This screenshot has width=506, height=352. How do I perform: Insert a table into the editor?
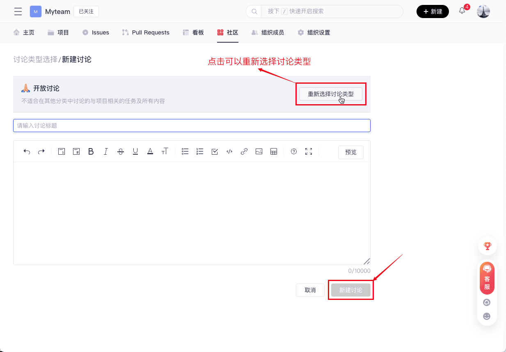(274, 152)
